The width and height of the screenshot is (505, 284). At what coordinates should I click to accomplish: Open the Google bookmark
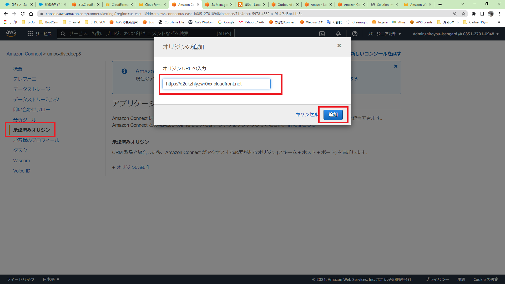(226, 22)
